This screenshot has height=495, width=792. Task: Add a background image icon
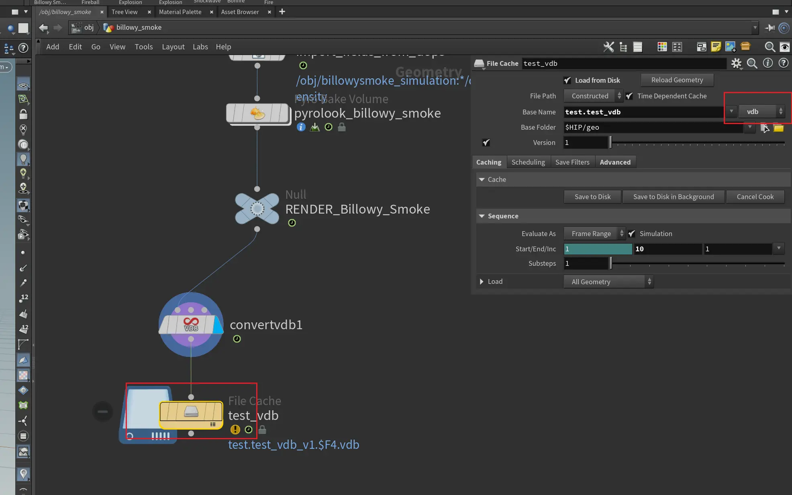731,47
